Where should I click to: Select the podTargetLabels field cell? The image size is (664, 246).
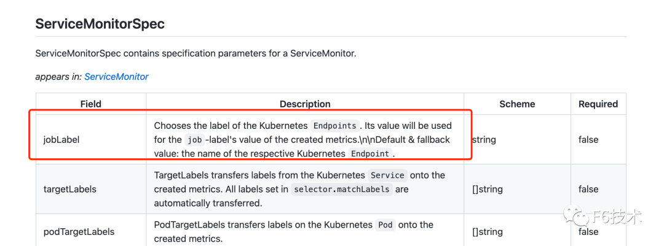tap(91, 232)
